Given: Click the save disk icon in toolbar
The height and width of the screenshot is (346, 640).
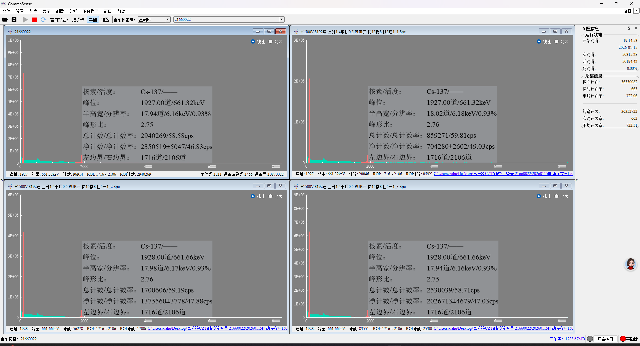Looking at the screenshot, I should (14, 20).
